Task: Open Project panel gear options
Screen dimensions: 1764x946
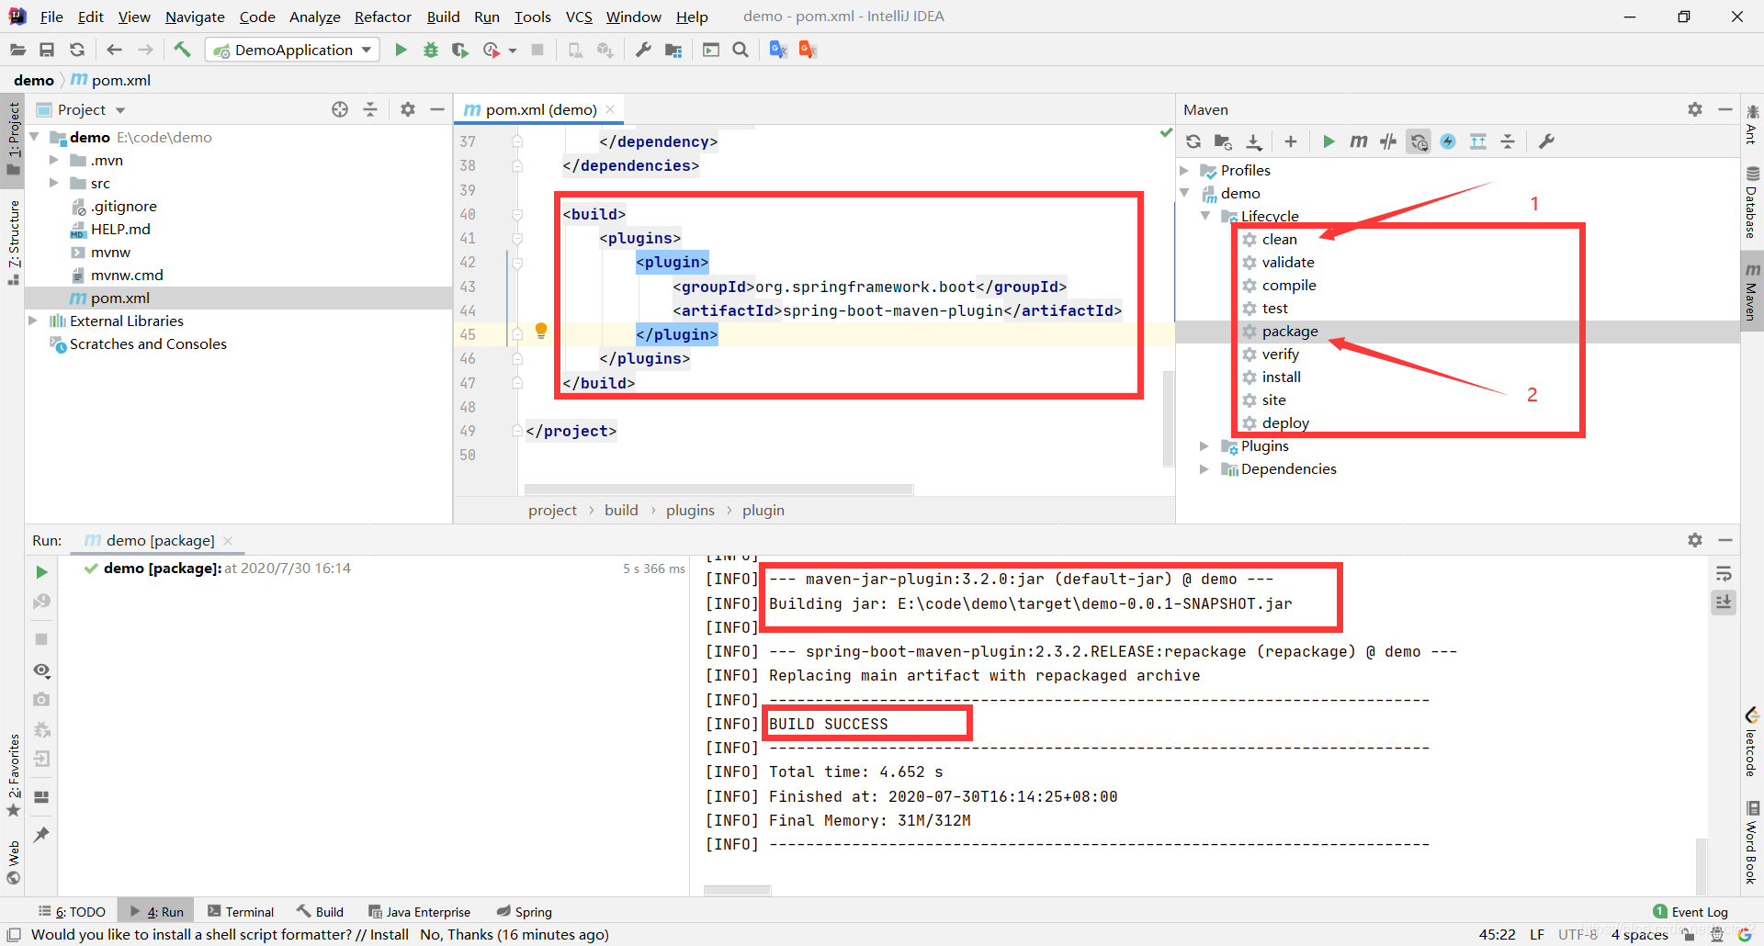Action: pos(408,109)
